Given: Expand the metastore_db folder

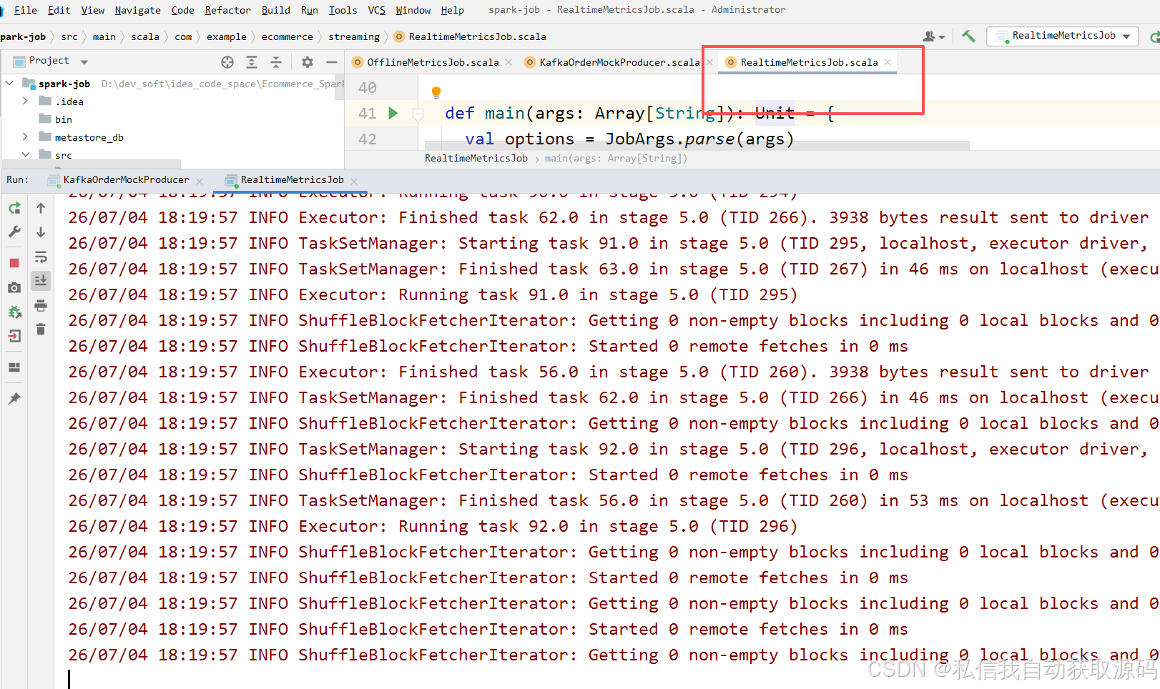Looking at the screenshot, I should point(26,137).
